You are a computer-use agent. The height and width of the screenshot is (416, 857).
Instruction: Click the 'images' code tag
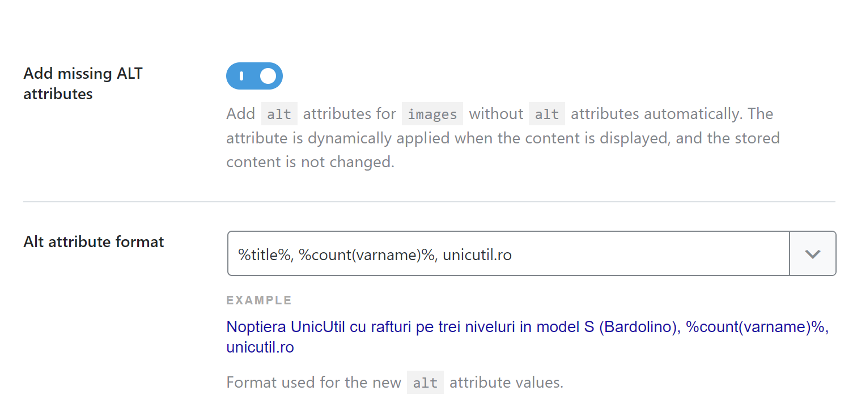click(x=432, y=114)
